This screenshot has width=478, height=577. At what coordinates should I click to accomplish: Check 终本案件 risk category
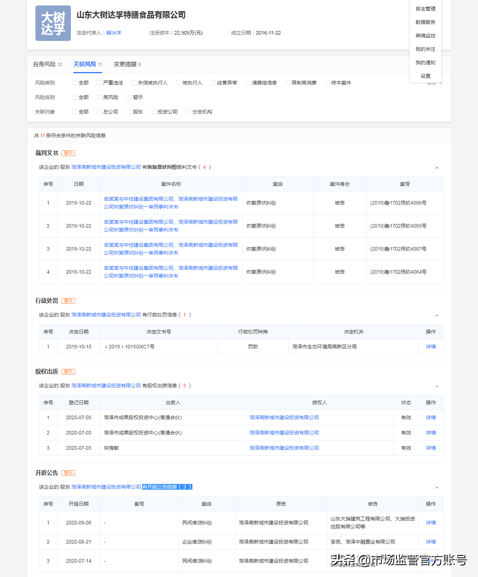point(327,83)
